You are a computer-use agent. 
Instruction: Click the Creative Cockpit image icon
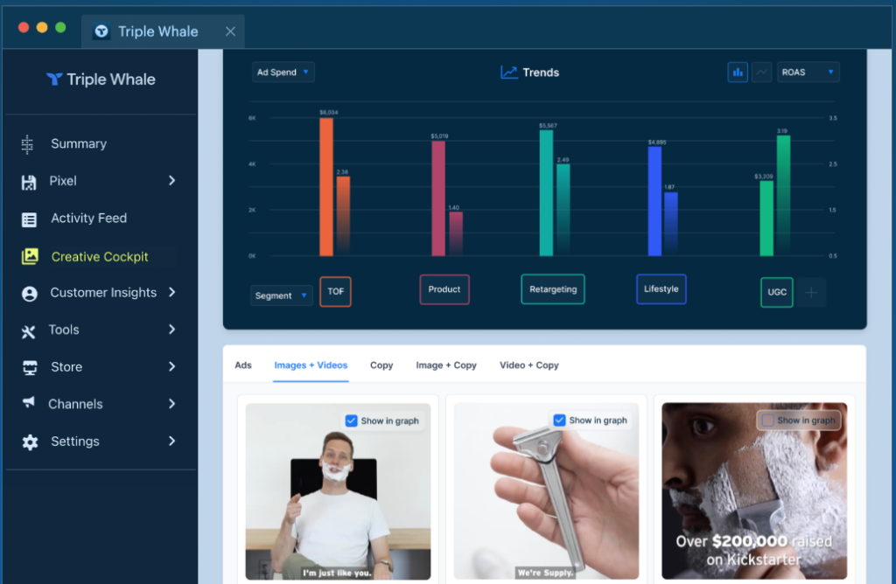click(x=30, y=256)
